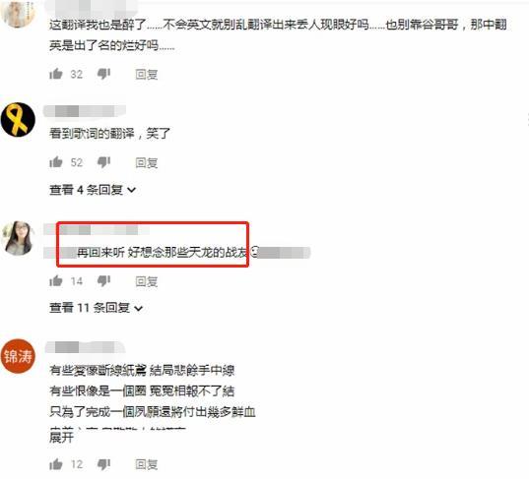This screenshot has height=479, width=529.
Task: Reply to the comment with 52 likes
Action: pos(147,163)
